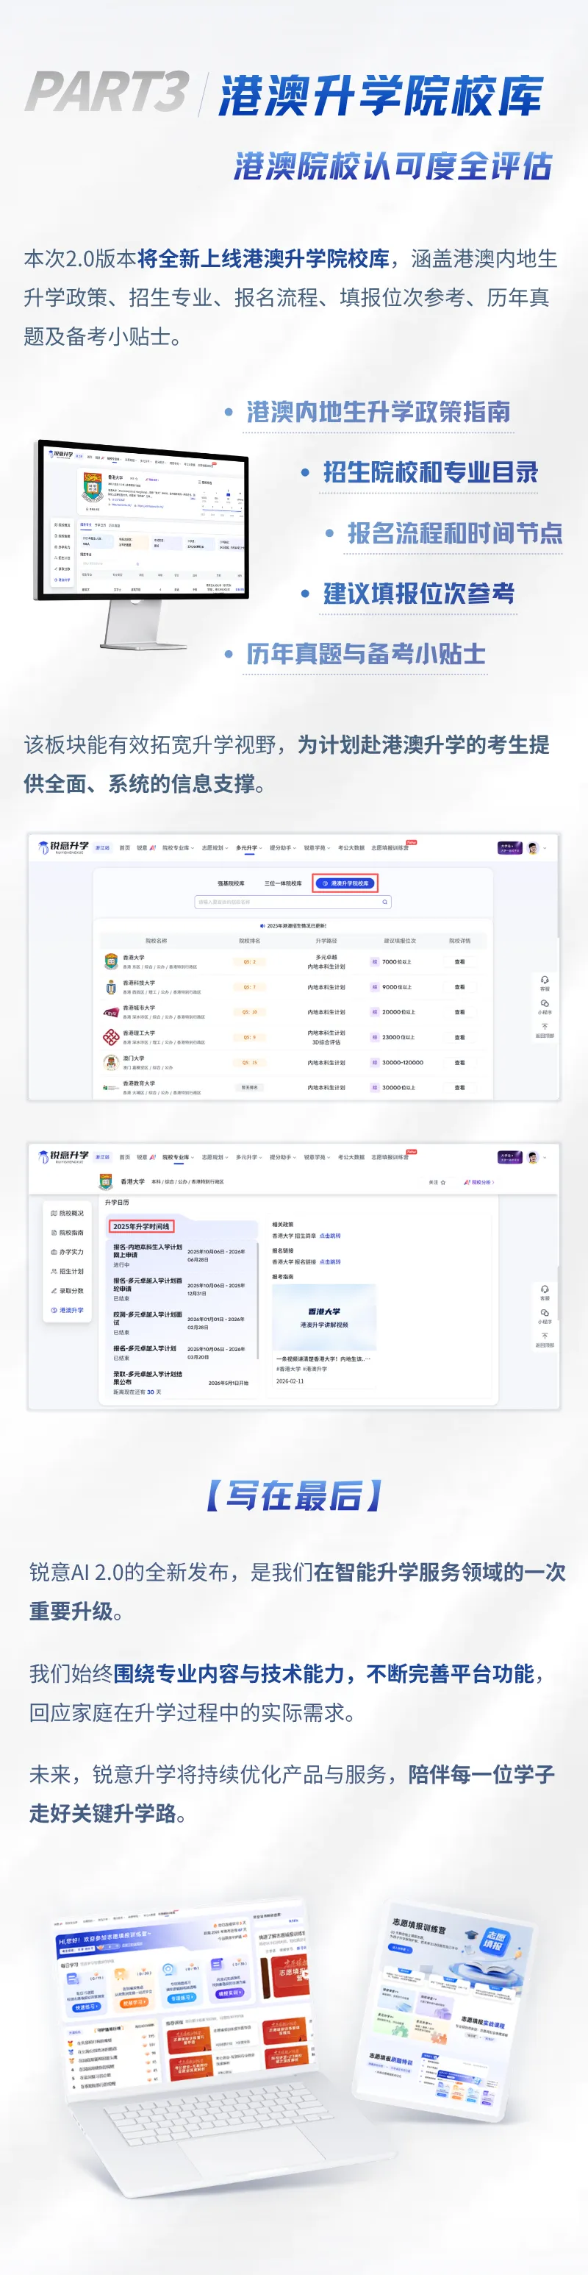Click 澳门大学 crest in the school list
Image resolution: width=588 pixels, height=2275 pixels.
110,1062
